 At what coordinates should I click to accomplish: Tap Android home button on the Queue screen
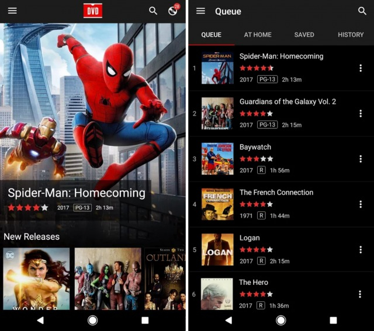[x=280, y=320]
